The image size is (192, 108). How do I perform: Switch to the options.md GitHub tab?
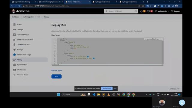pyautogui.click(x=51, y=2)
